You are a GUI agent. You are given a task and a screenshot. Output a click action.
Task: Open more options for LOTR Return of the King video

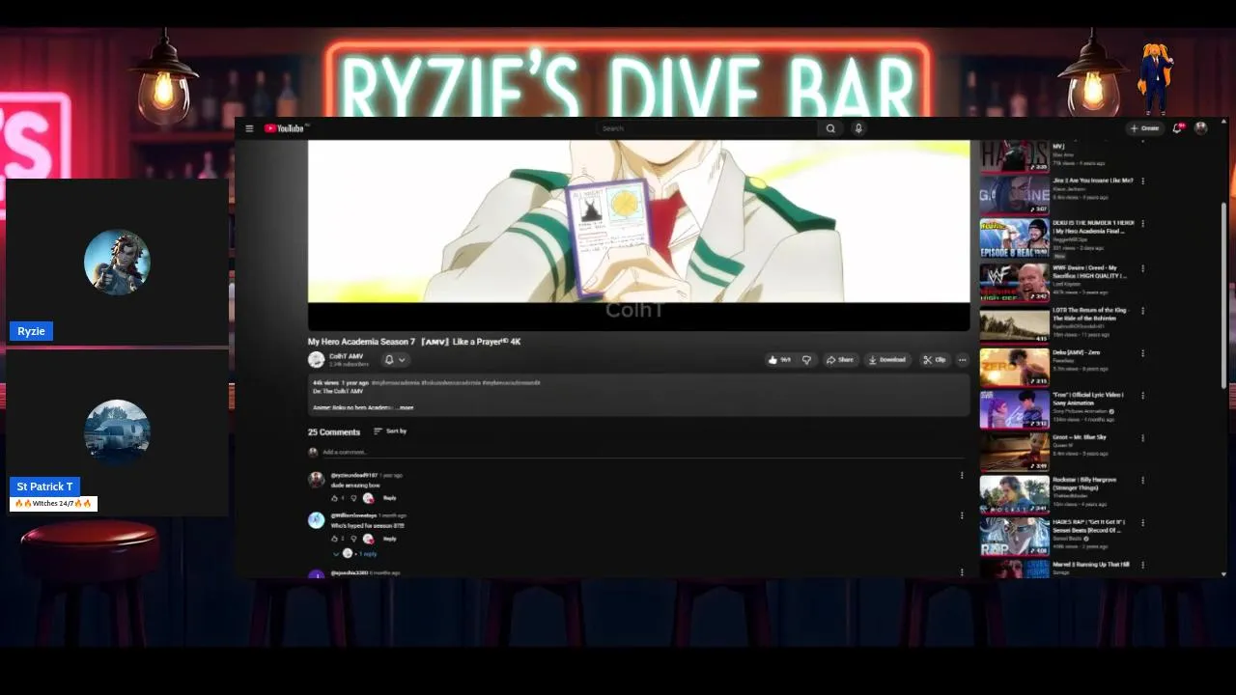pos(1143,311)
